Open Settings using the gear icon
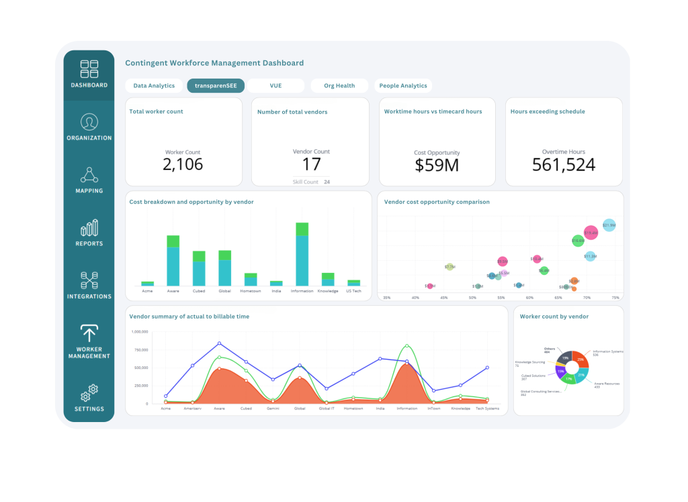 [x=88, y=394]
